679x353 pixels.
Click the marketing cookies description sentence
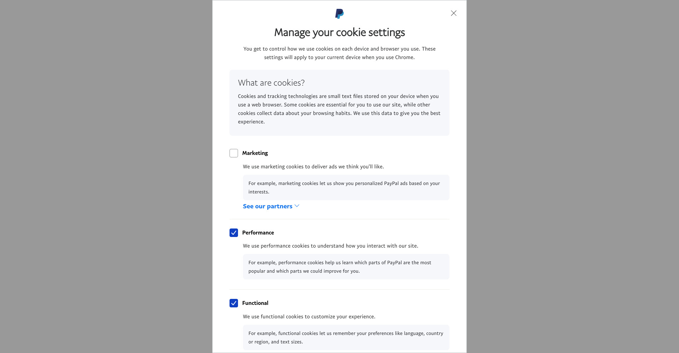[x=313, y=167]
